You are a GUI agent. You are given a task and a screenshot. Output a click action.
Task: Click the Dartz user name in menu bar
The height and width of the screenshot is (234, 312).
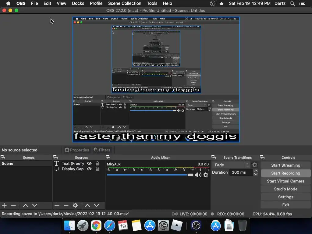tap(280, 3)
